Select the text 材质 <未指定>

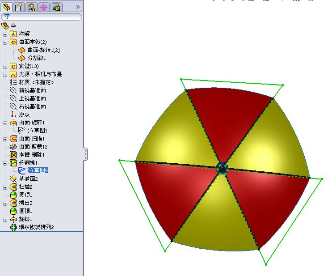pyautogui.click(x=37, y=82)
